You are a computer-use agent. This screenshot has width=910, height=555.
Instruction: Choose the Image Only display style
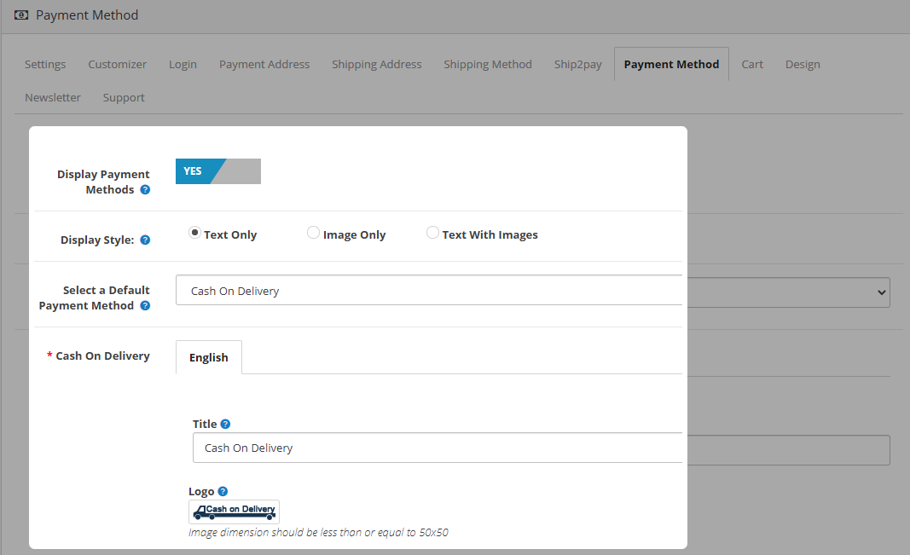(313, 233)
